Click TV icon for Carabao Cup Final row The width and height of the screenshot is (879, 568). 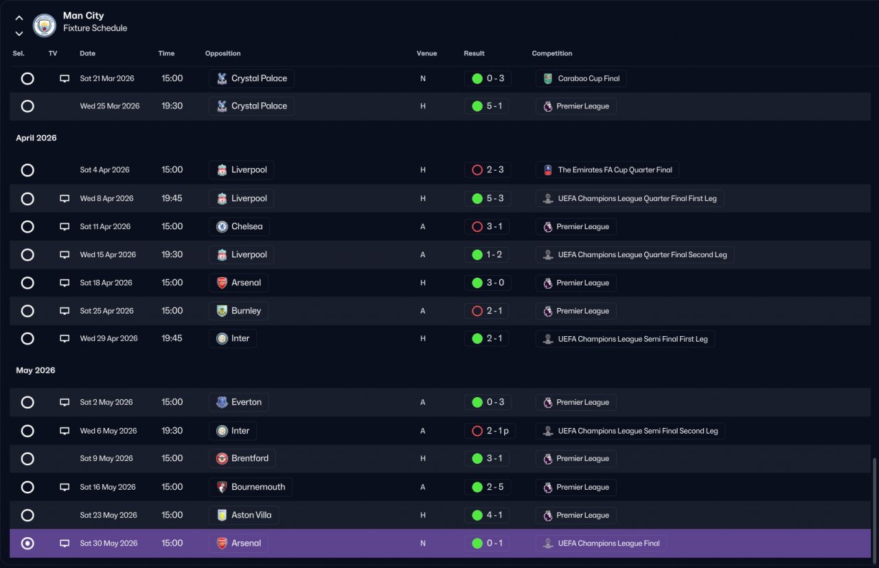(65, 79)
